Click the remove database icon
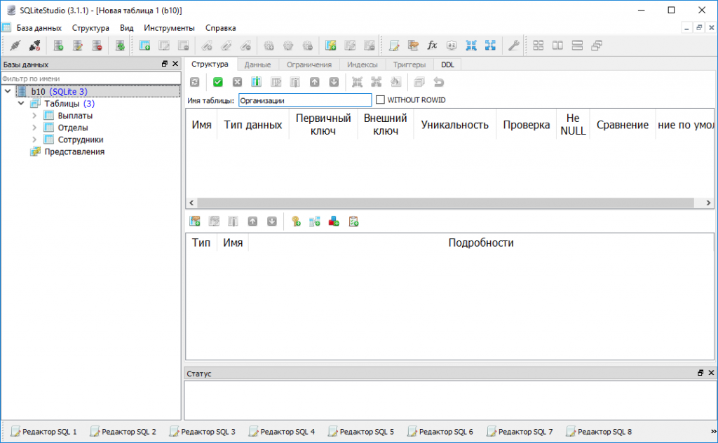718x443 pixels. click(x=97, y=46)
